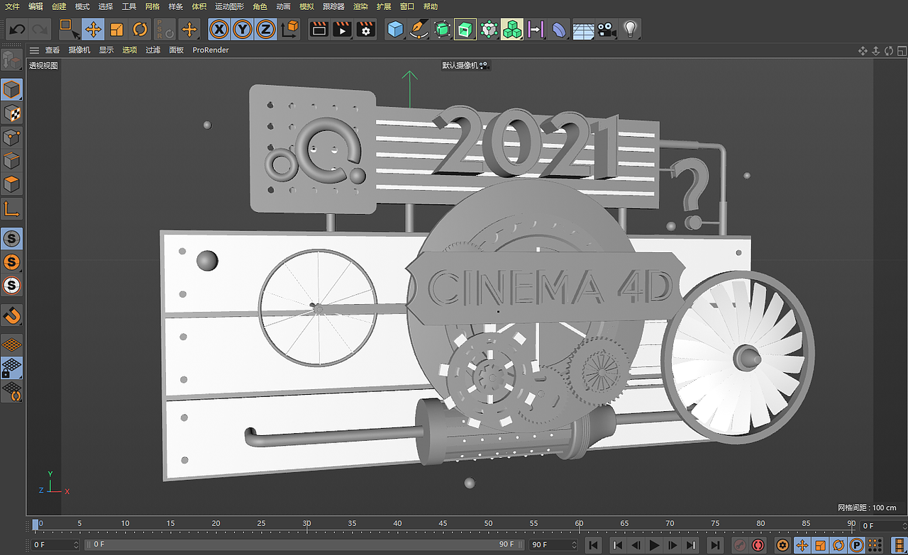This screenshot has width=908, height=555.
Task: Open the 运动图形 (MoGraph) menu
Action: coord(229,6)
